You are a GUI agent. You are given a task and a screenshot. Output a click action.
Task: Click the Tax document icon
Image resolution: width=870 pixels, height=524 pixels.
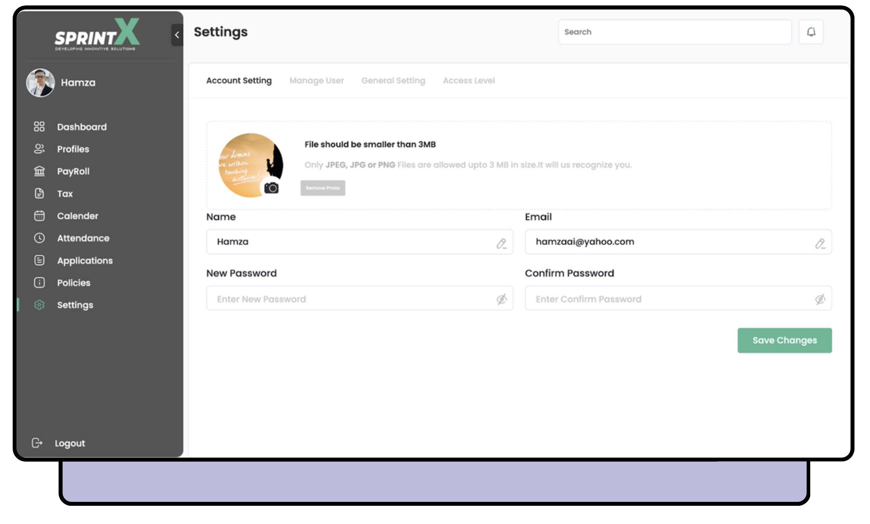point(40,193)
